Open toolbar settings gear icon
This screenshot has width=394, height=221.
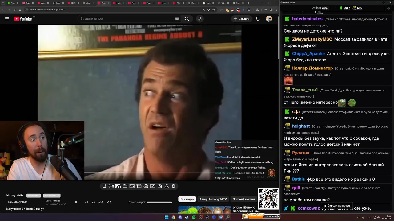[174, 186]
